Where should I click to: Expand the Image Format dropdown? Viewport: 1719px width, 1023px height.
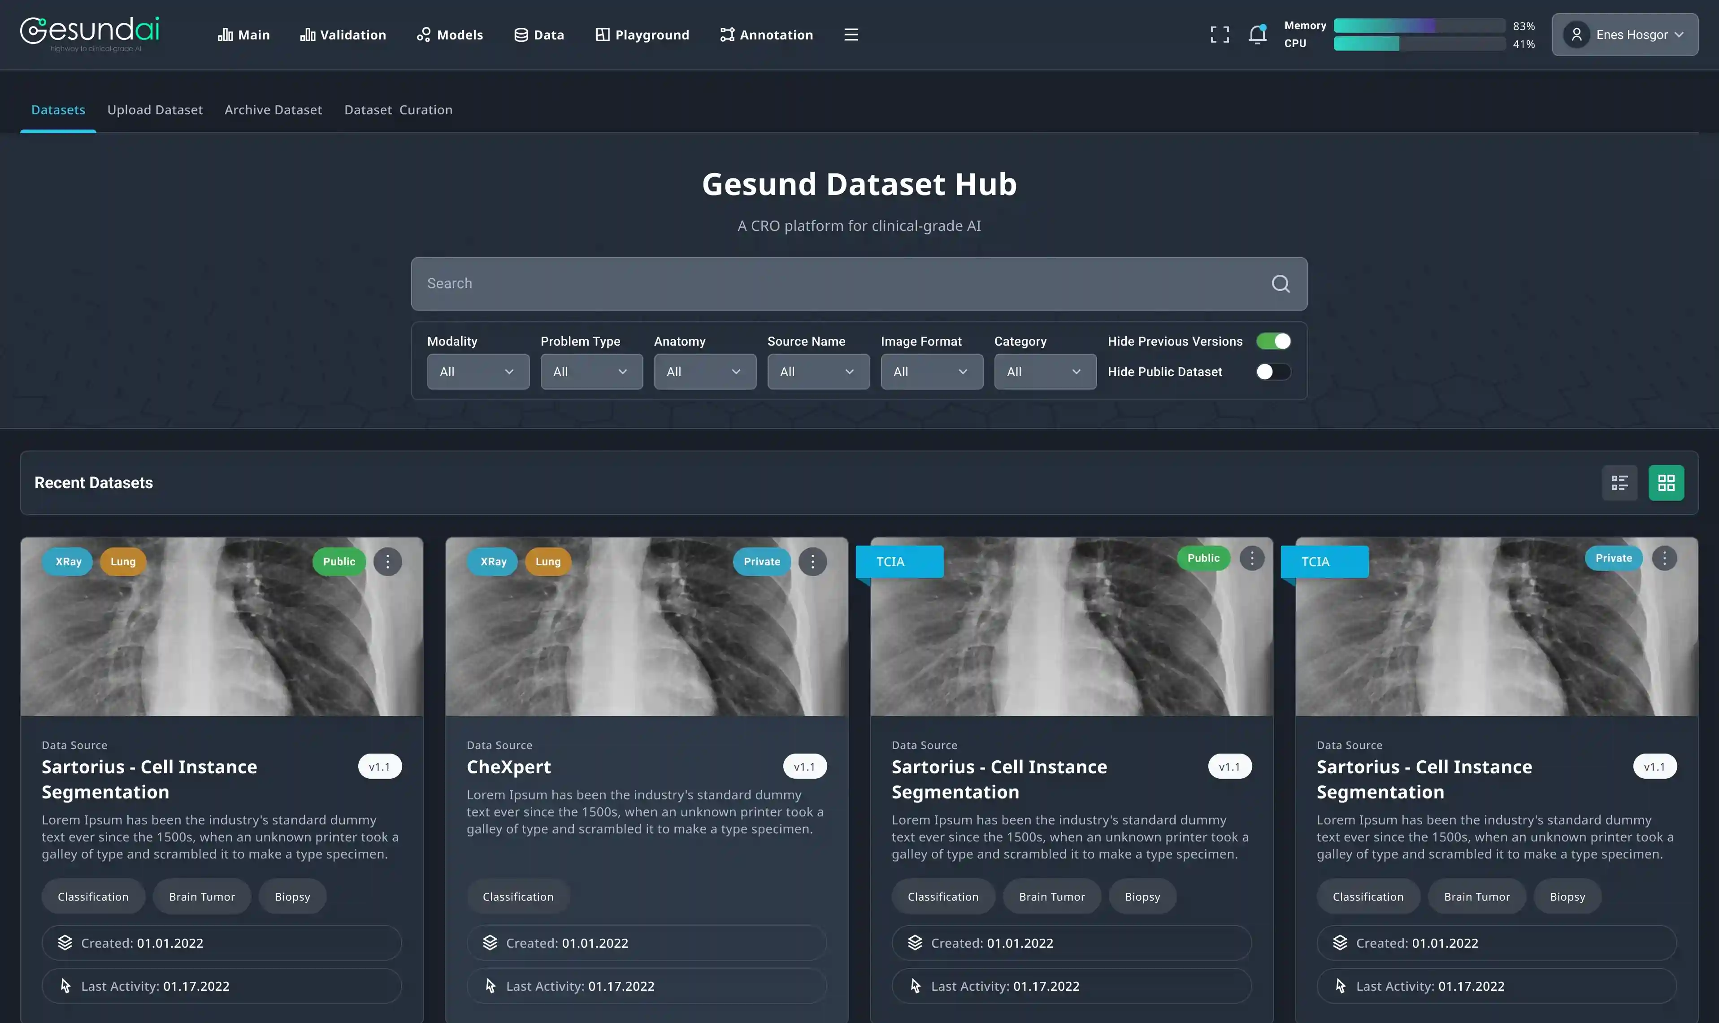click(931, 372)
